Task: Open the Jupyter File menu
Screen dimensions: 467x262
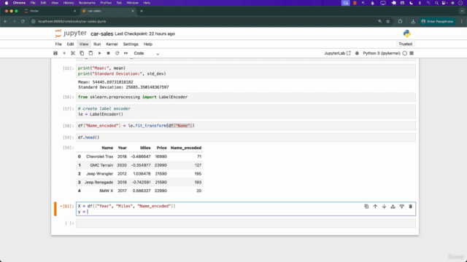Action: pyautogui.click(x=58, y=44)
